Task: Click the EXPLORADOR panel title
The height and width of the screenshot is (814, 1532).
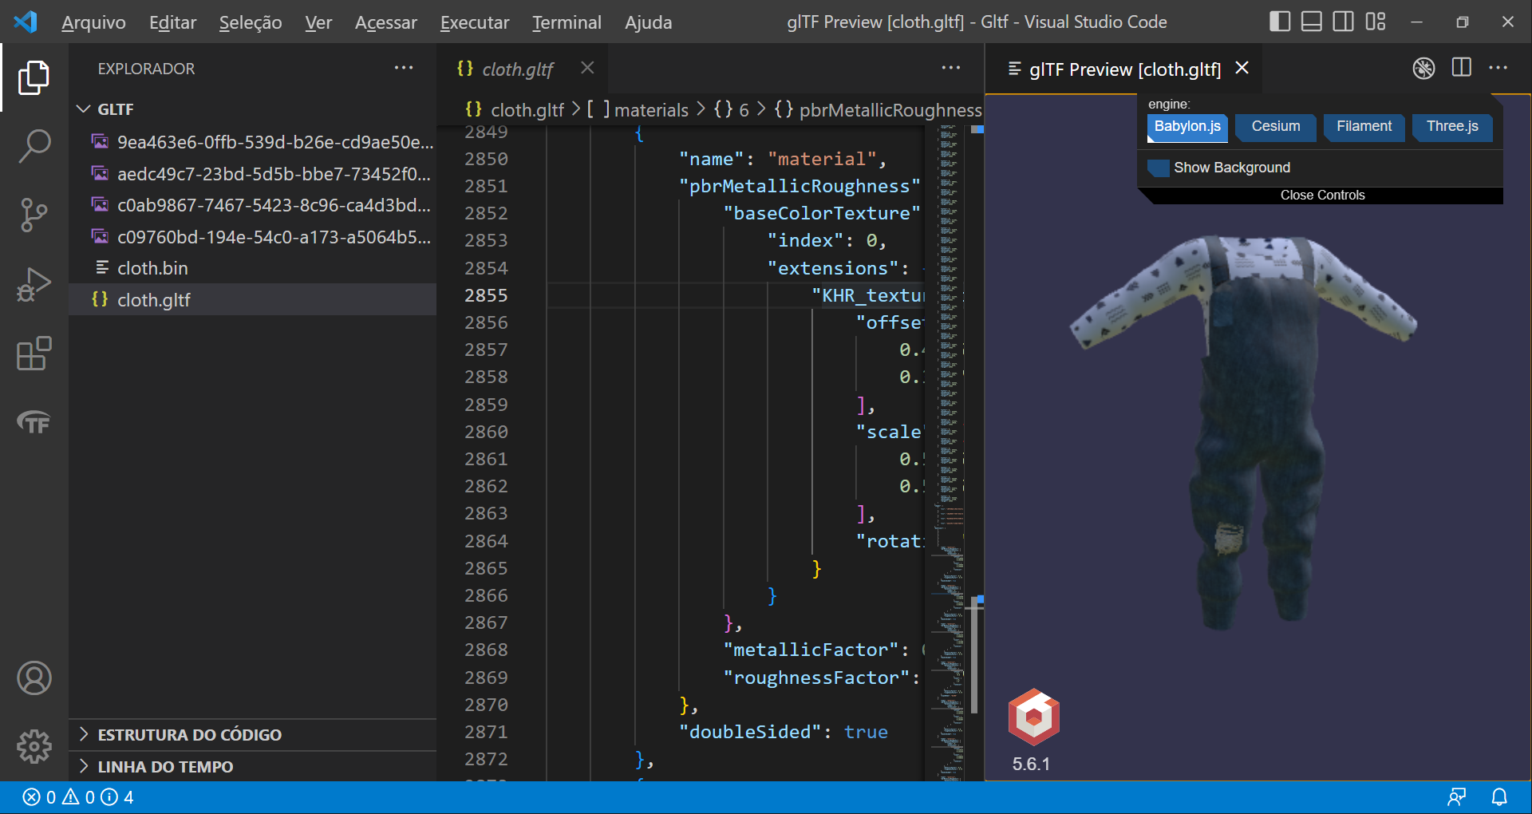Action: click(x=146, y=69)
